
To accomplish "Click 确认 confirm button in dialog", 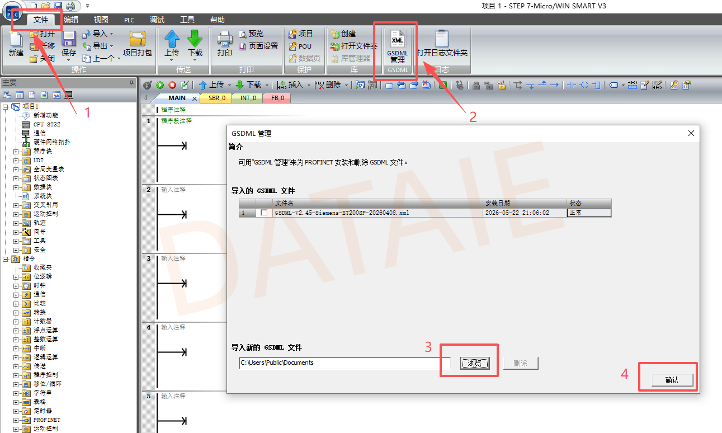I will coord(672,380).
